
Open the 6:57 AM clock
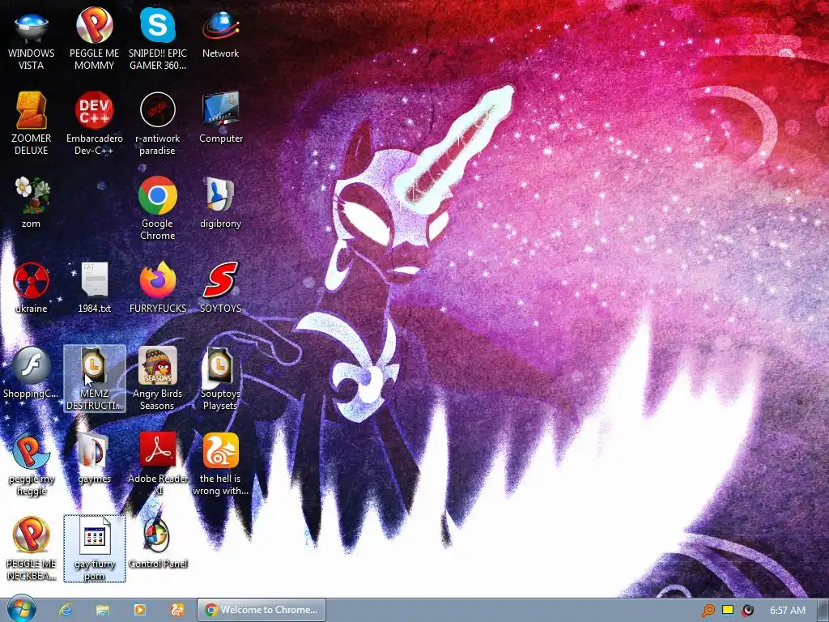coord(787,611)
